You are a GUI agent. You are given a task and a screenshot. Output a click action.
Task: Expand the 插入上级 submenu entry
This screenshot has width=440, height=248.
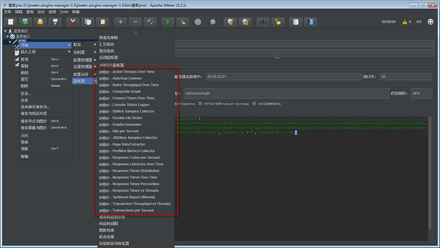pos(45,52)
